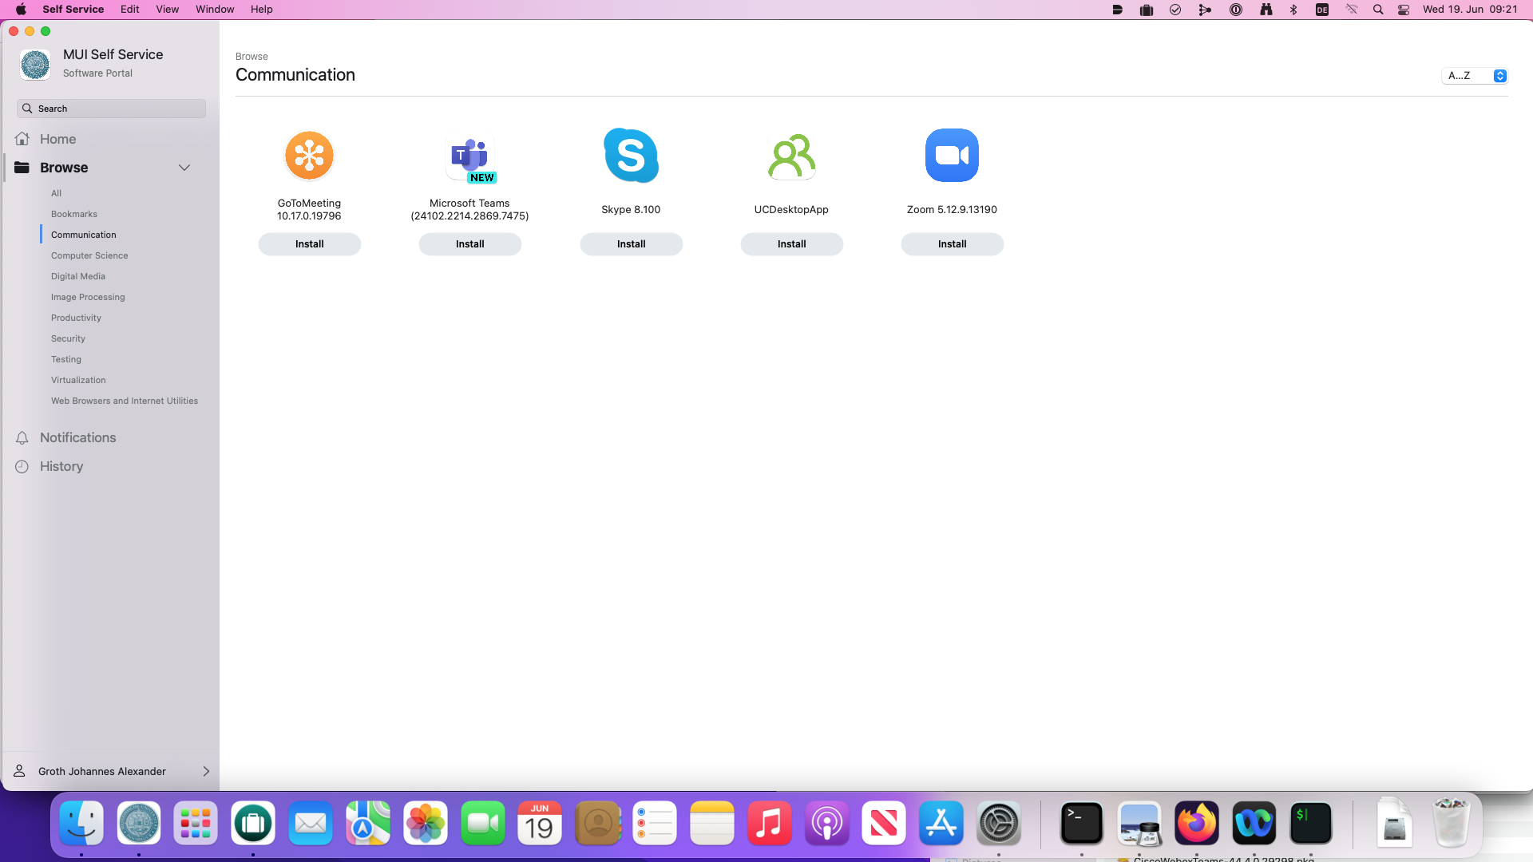This screenshot has height=862, width=1533.
Task: Select the Security category
Action: (x=68, y=338)
